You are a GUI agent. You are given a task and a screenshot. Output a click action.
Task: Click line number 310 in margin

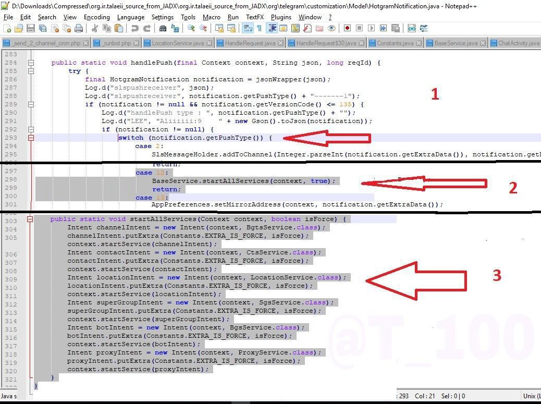[11, 288]
